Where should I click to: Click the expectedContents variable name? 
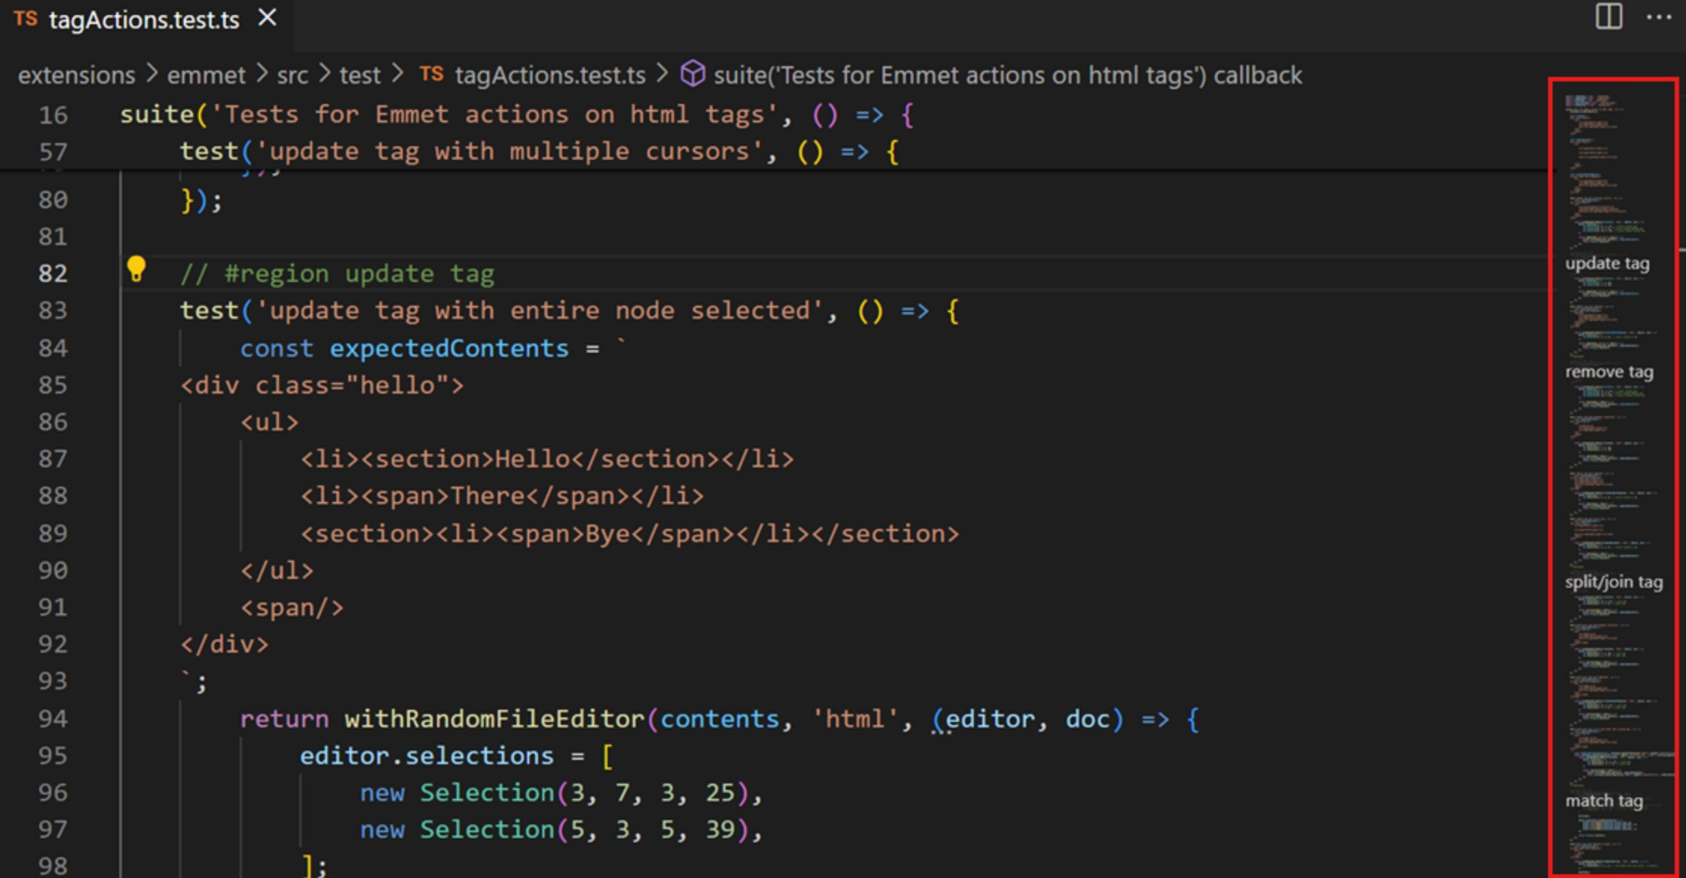449,348
